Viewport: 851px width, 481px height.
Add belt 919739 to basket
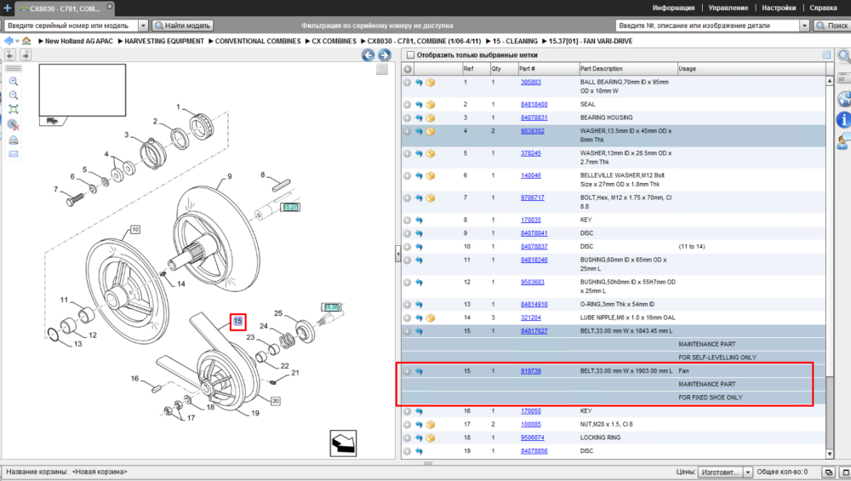click(x=407, y=371)
